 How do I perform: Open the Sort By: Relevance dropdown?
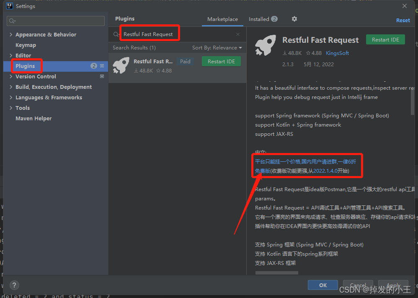(217, 48)
